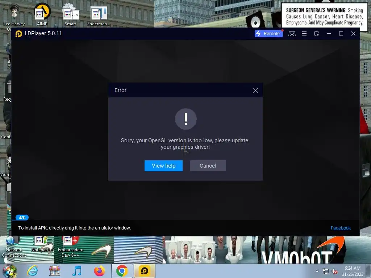Click the mini-window mode icon in title bar
Image resolution: width=371 pixels, height=278 pixels.
point(316,34)
